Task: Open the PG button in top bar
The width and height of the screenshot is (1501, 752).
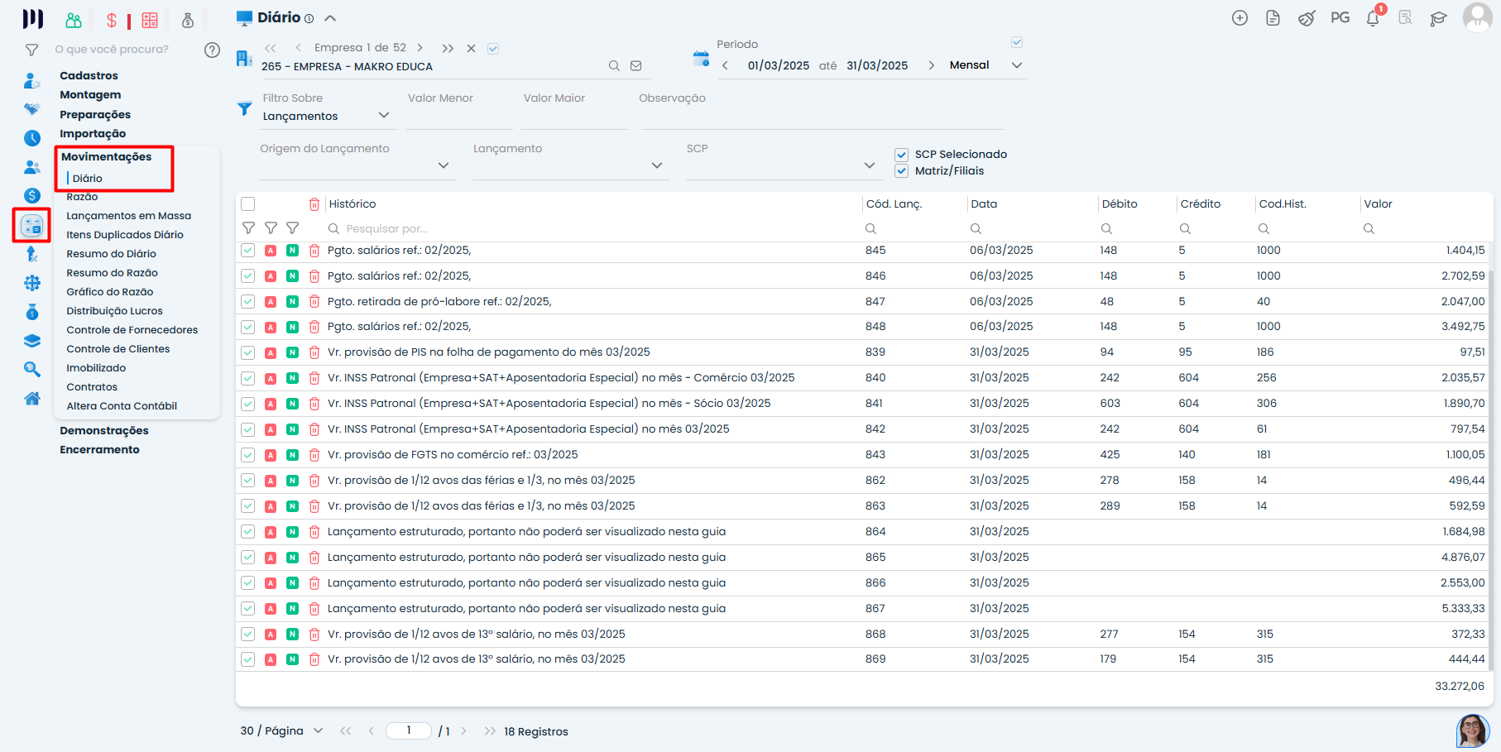Action: (x=1340, y=18)
